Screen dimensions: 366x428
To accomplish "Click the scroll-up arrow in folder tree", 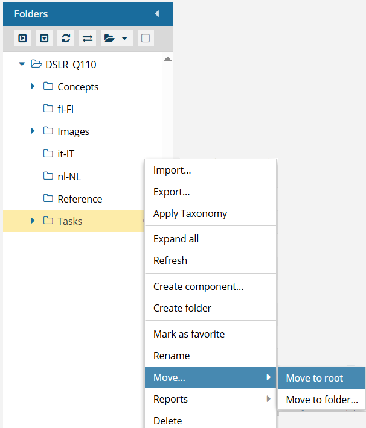I will tap(167, 59).
